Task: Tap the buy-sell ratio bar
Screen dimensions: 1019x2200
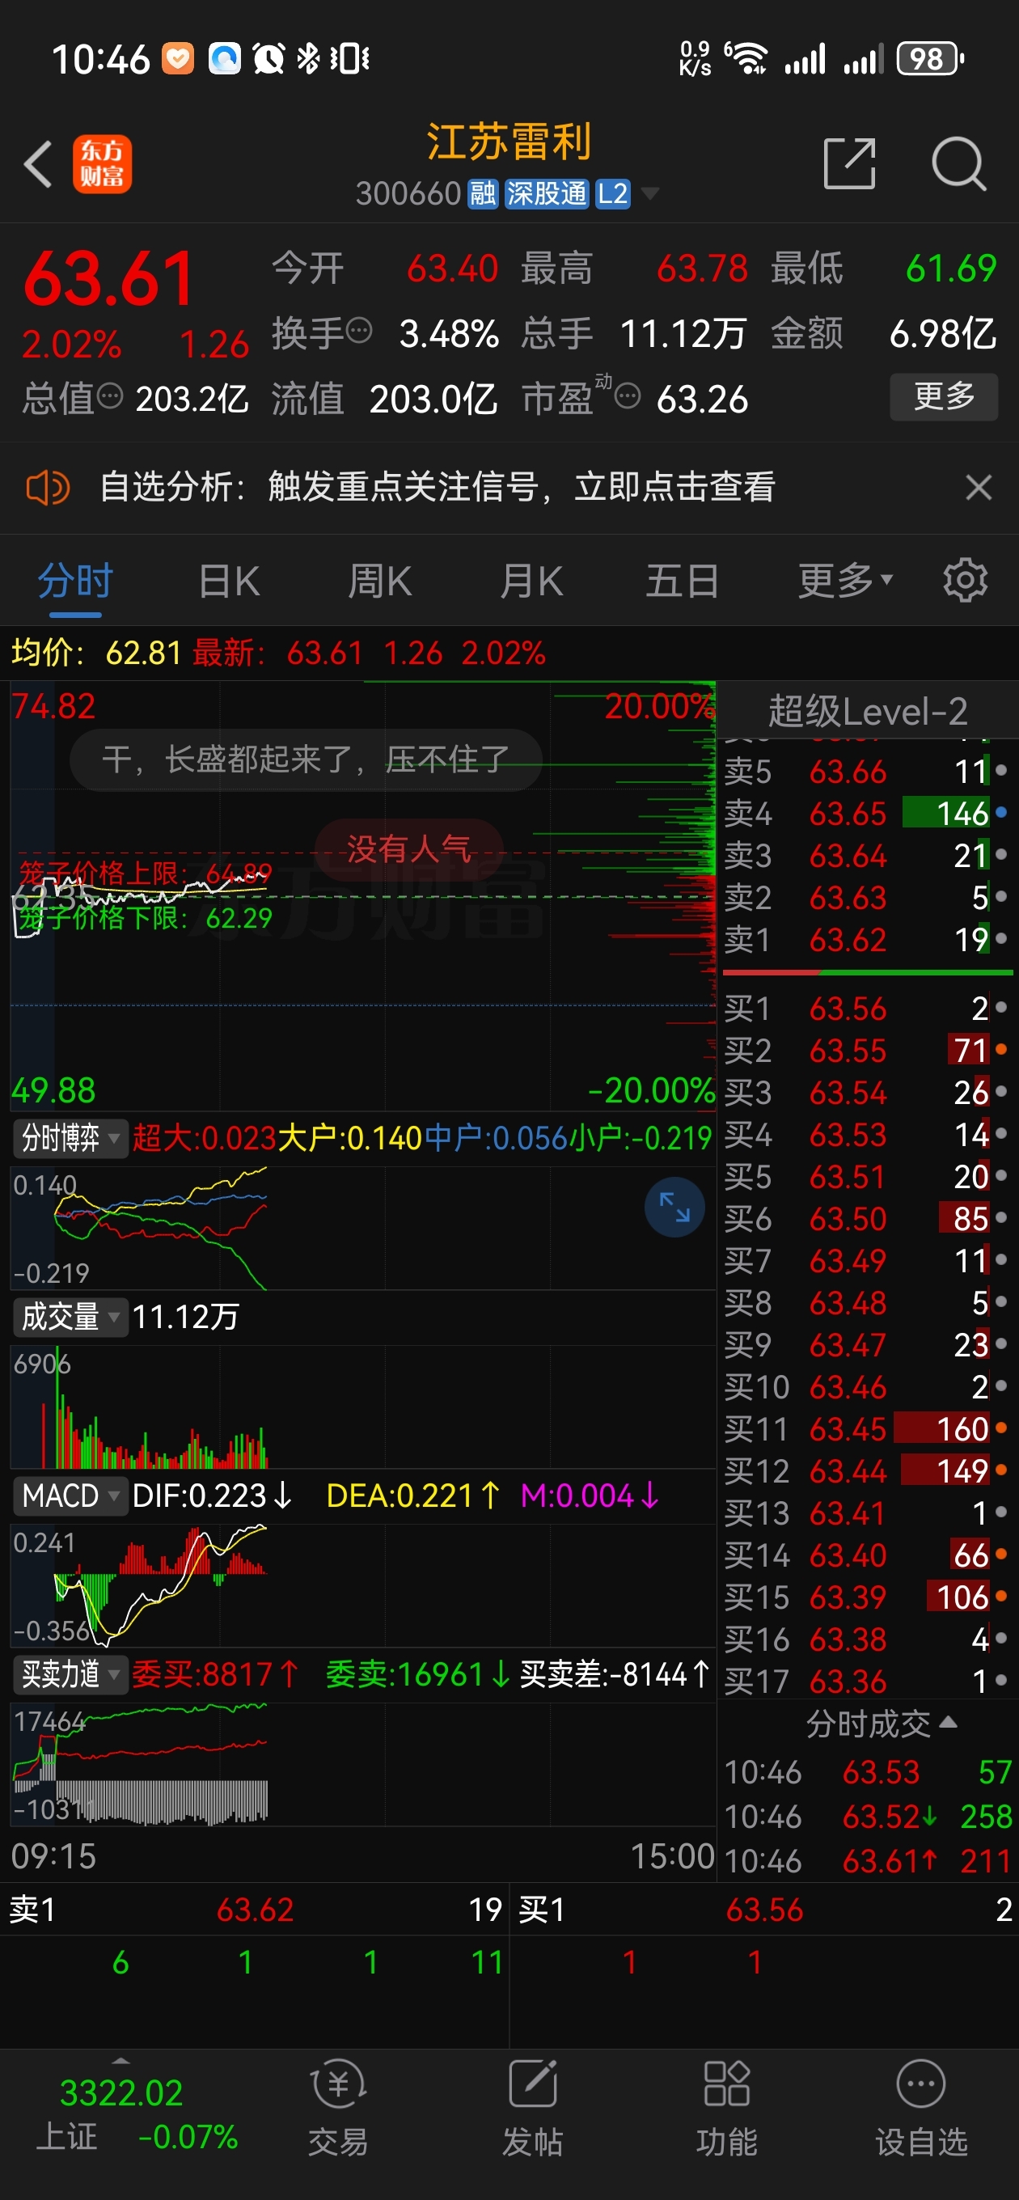Action: pyautogui.click(x=868, y=972)
